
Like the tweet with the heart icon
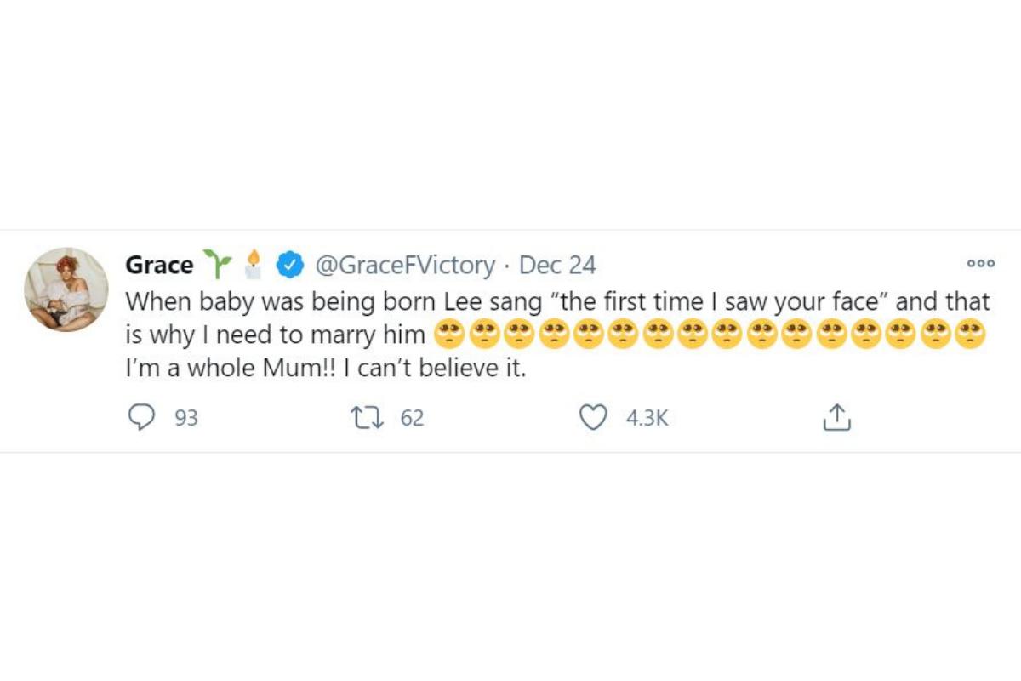[x=592, y=417]
